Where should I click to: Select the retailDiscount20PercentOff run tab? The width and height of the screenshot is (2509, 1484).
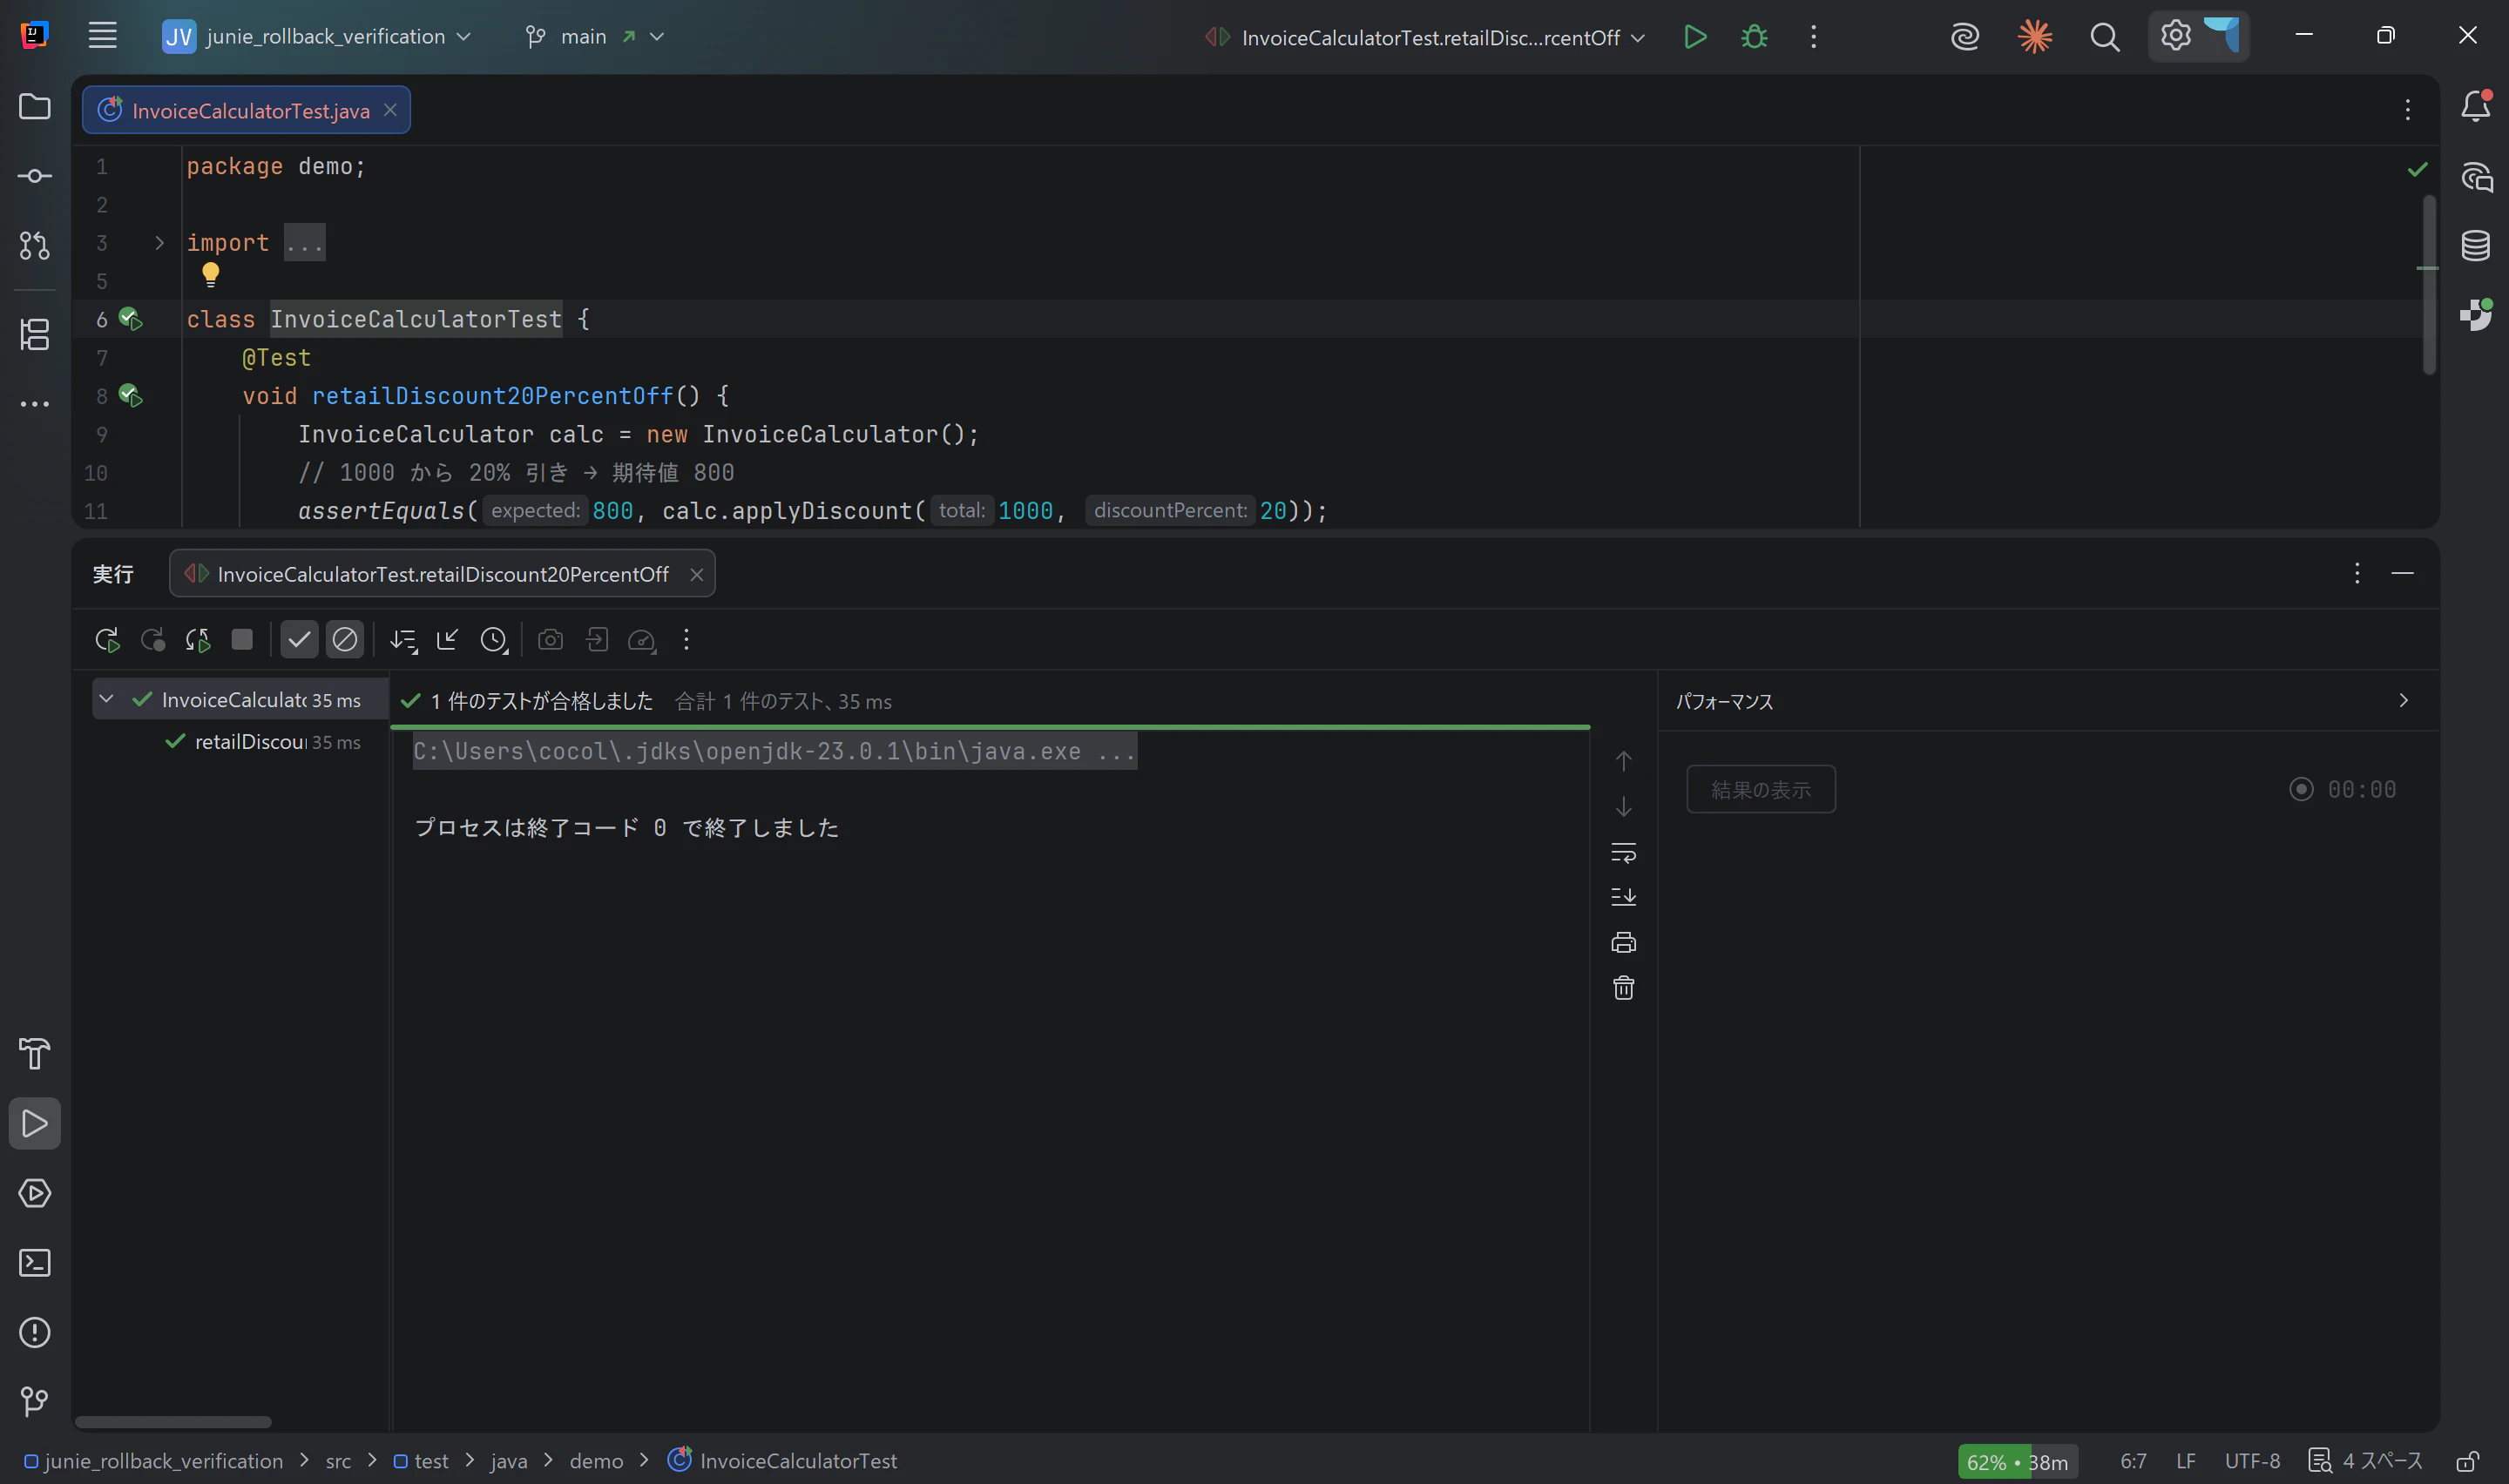point(442,574)
